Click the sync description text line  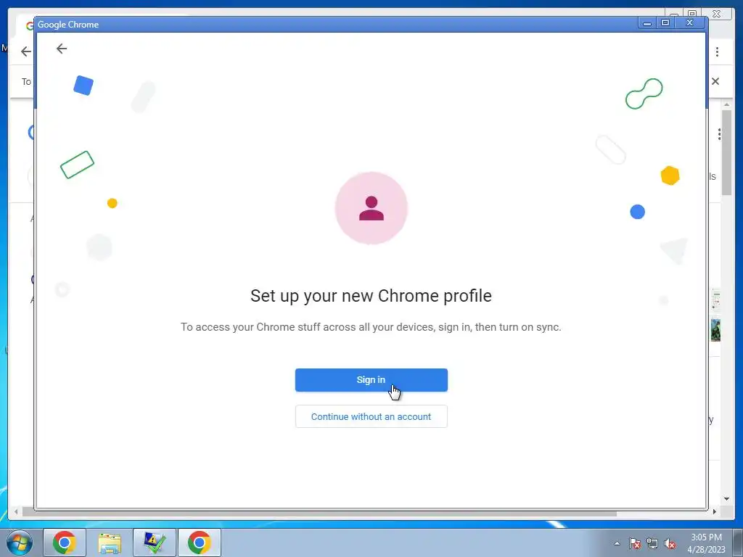371,327
